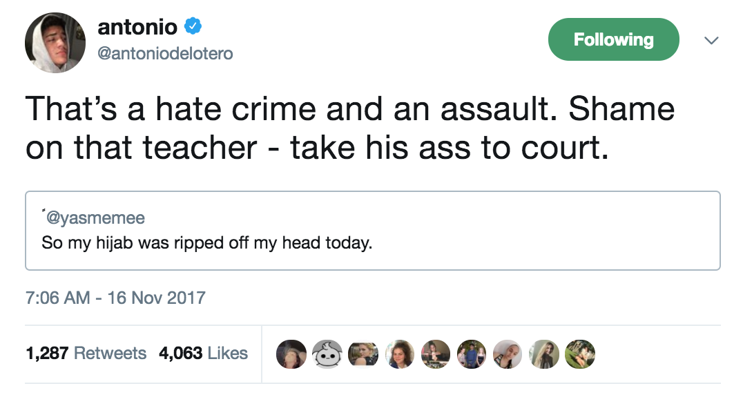The height and width of the screenshot is (395, 743).
Task: View the 4,063 Likes list
Action: point(203,354)
